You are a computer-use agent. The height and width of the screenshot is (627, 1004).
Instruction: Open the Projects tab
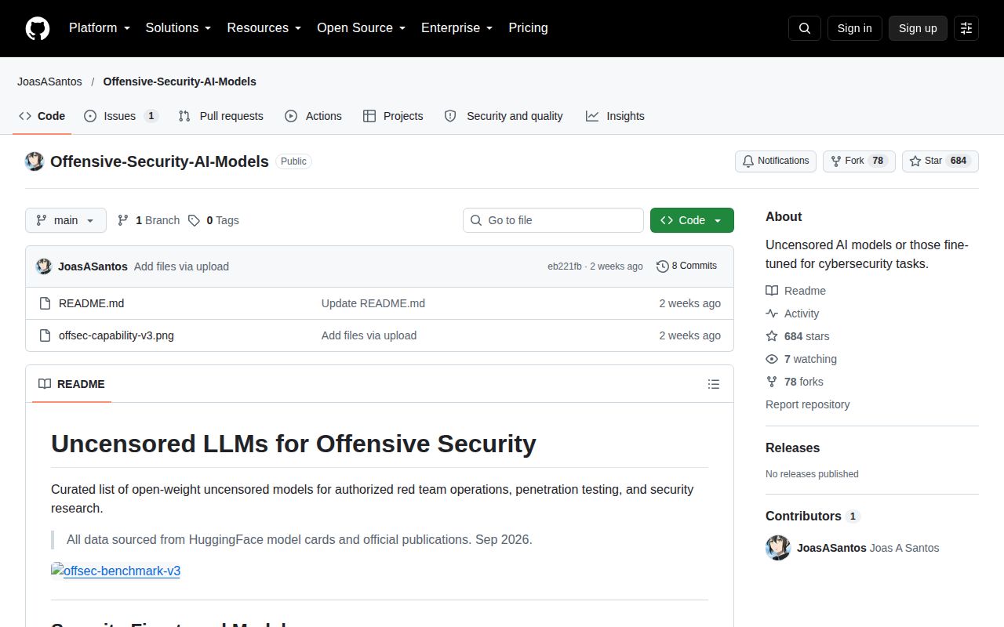coord(393,116)
